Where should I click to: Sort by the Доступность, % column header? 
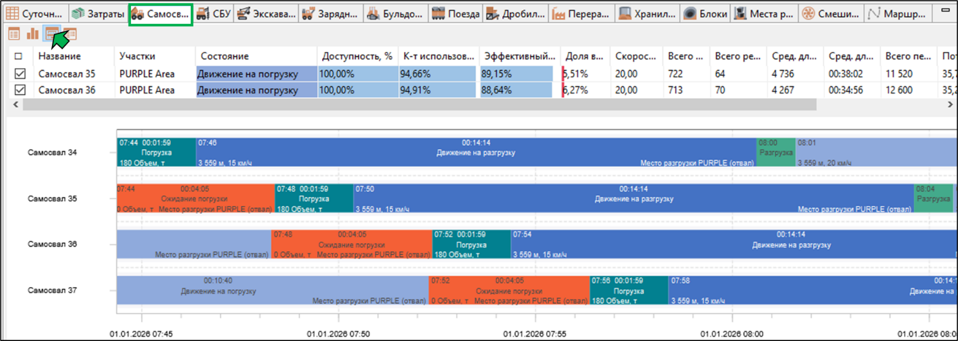pyautogui.click(x=357, y=57)
